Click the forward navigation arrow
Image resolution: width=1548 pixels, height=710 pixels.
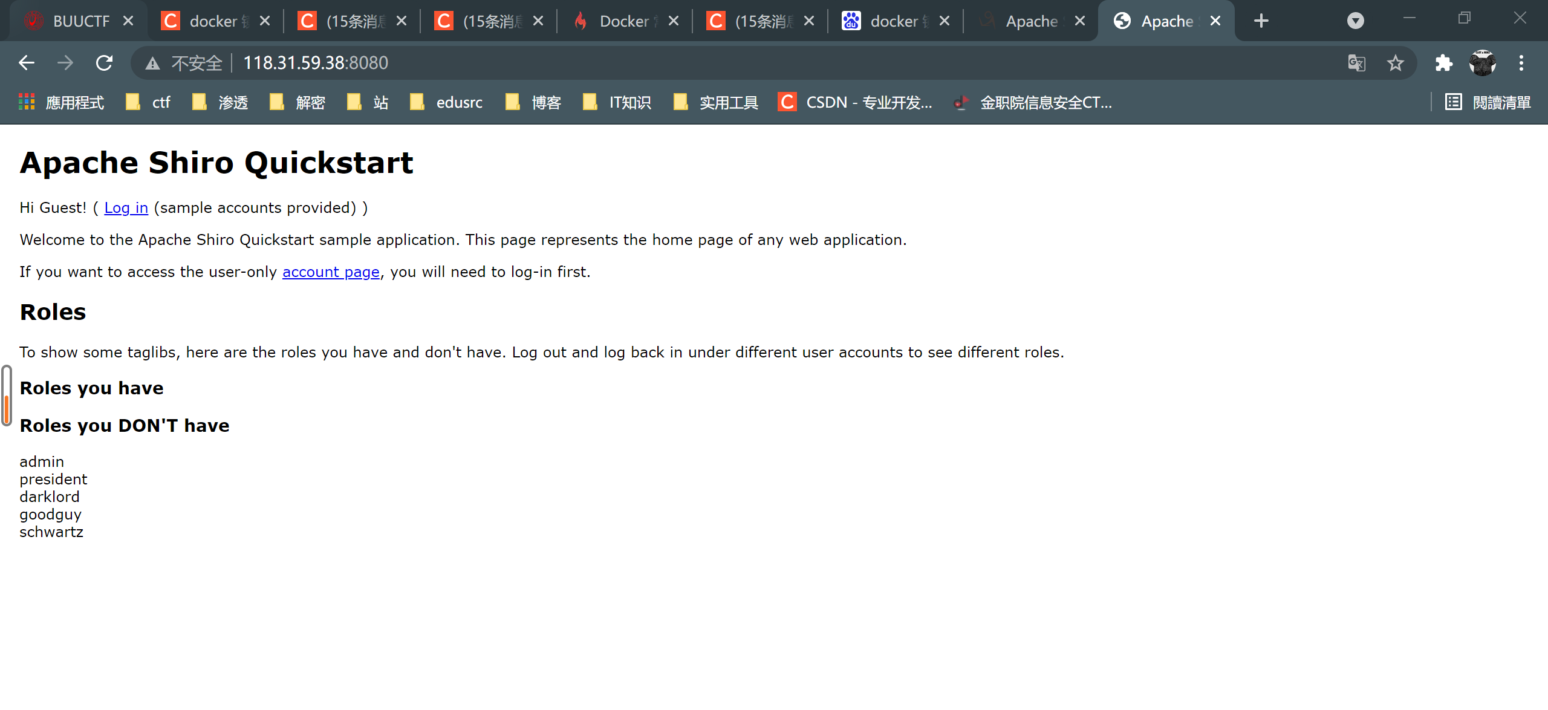pos(65,63)
